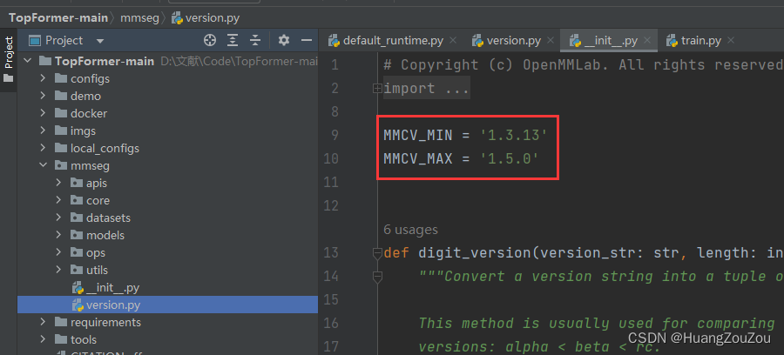Select the docker folder row
This screenshot has height=355, width=784.
[167, 113]
